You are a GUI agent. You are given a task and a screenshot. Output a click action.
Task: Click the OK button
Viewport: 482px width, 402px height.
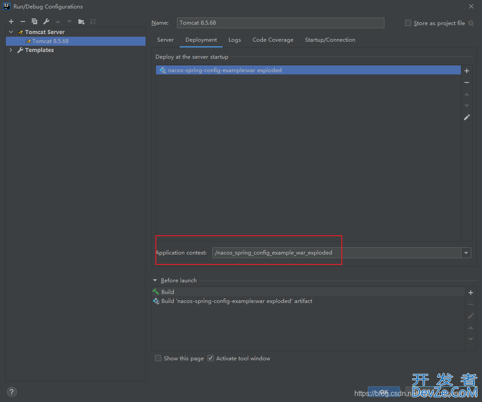(383, 392)
